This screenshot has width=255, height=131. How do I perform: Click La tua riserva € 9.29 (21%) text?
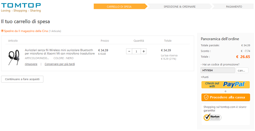(169, 57)
